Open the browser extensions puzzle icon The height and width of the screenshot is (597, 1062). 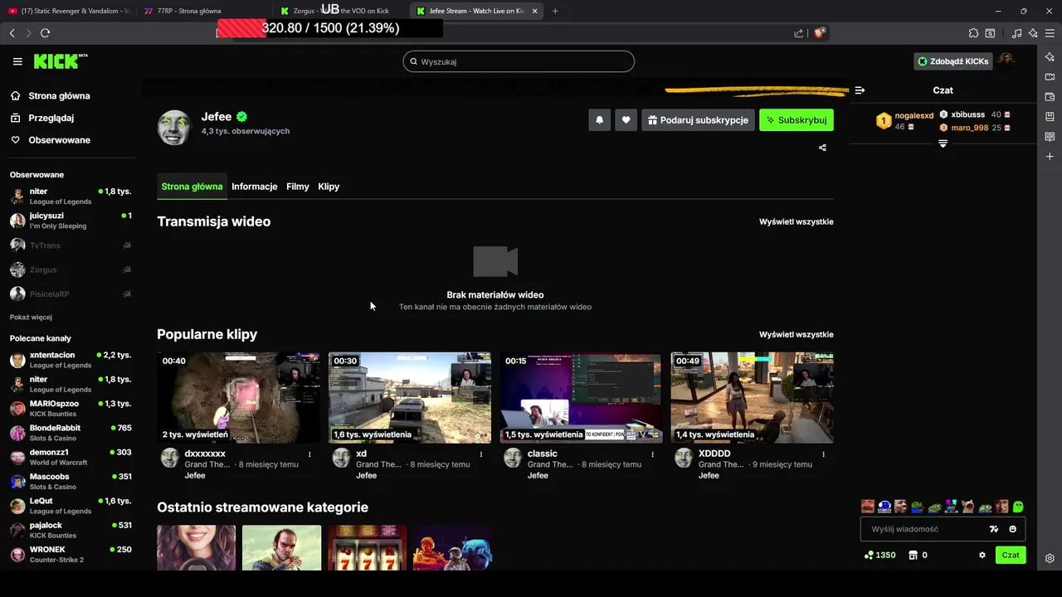click(x=973, y=33)
